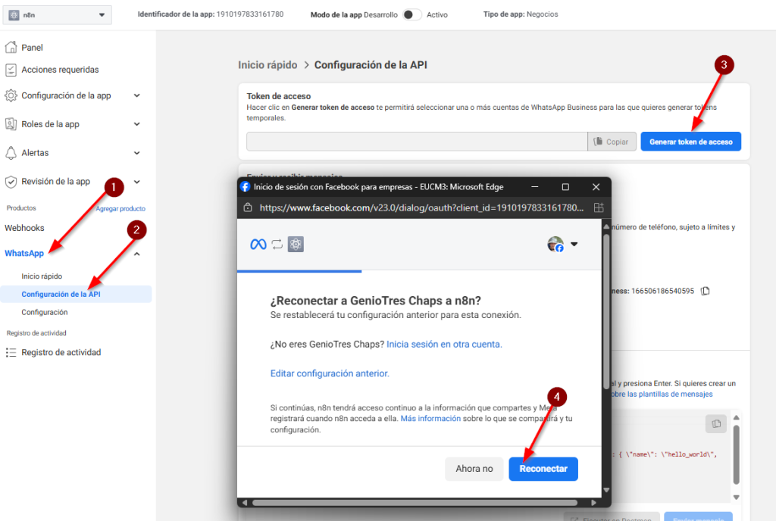Click the app icon in the Edge address bar
Screen dimensions: 776x521
tap(599, 207)
